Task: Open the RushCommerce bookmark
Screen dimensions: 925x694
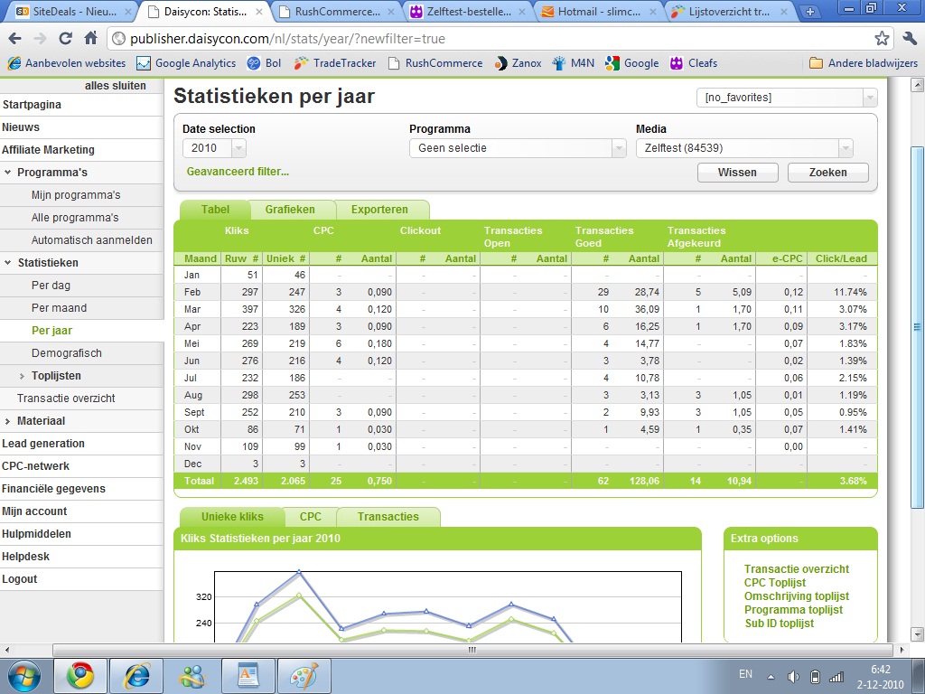Action: (x=434, y=63)
